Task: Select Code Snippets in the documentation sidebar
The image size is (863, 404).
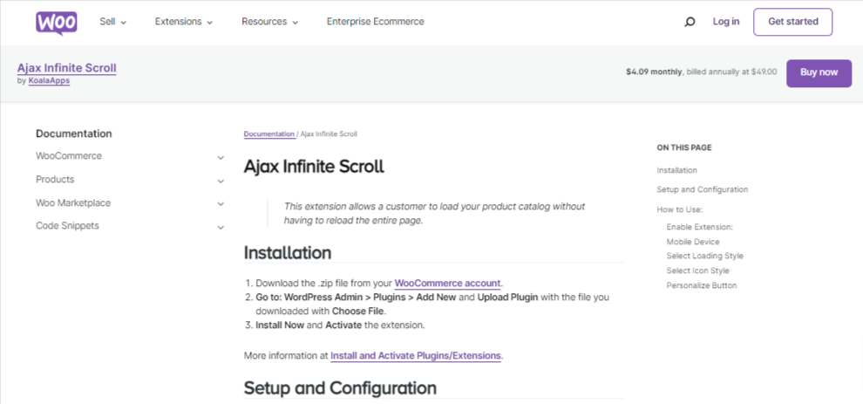Action: pyautogui.click(x=68, y=226)
